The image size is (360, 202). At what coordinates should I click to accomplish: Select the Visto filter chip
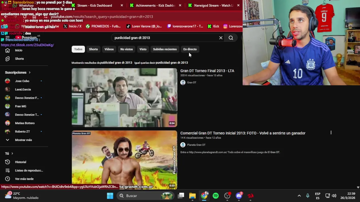pyautogui.click(x=143, y=49)
